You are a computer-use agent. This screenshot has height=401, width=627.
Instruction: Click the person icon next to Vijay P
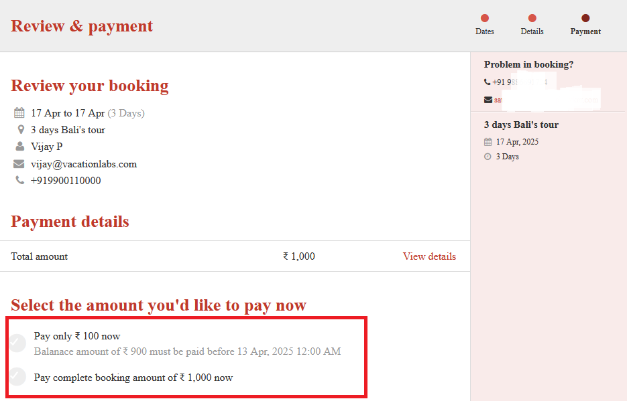point(19,147)
